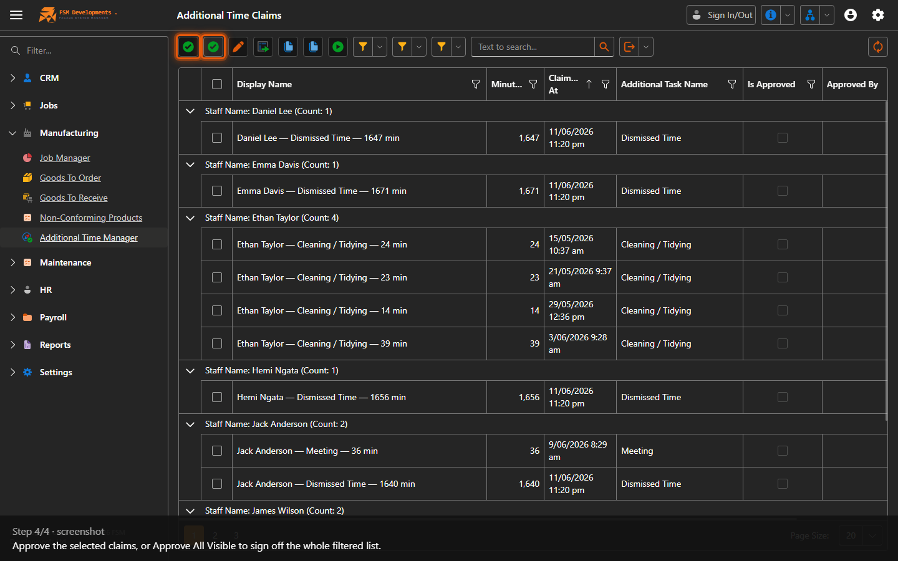Click the filter icon on Is Approved column
898x561 pixels.
[811, 84]
